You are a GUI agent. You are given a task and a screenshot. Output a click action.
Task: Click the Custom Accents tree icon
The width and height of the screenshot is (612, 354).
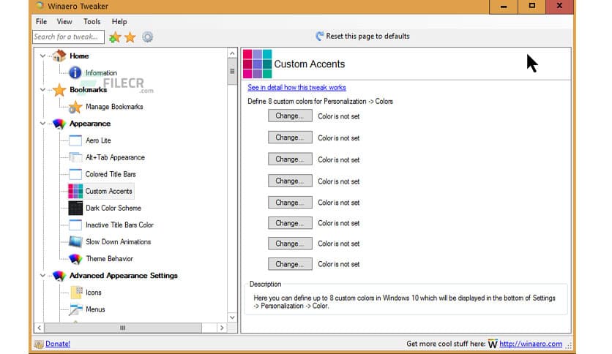(x=75, y=191)
